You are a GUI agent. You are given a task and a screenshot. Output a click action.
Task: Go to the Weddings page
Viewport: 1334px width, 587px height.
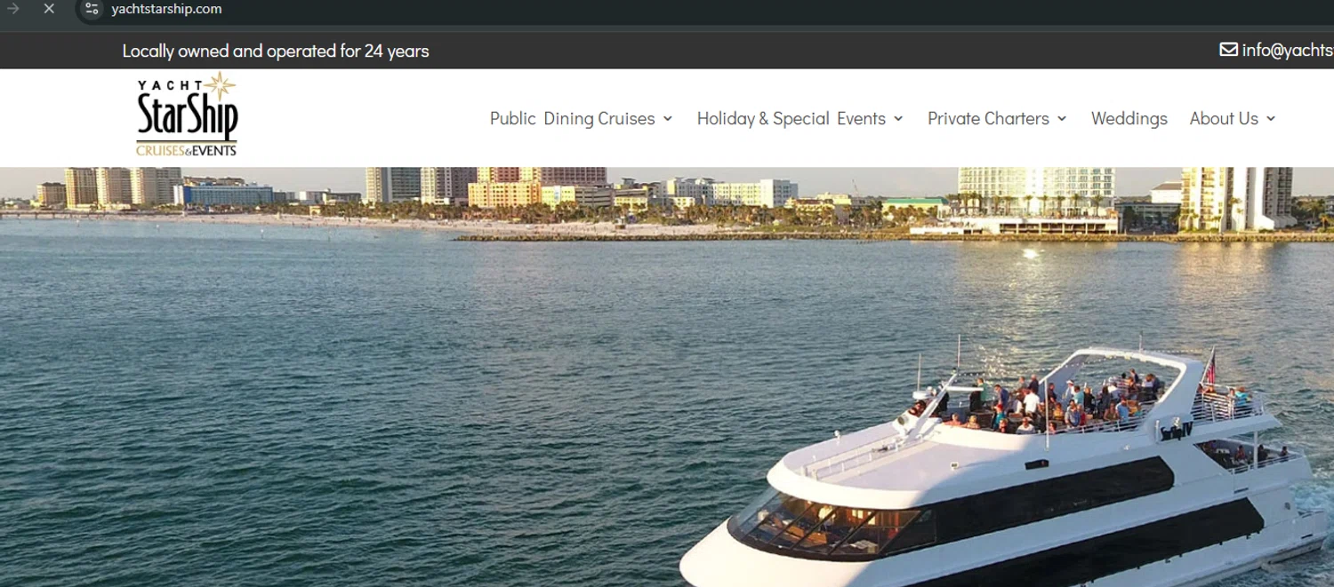1129,119
